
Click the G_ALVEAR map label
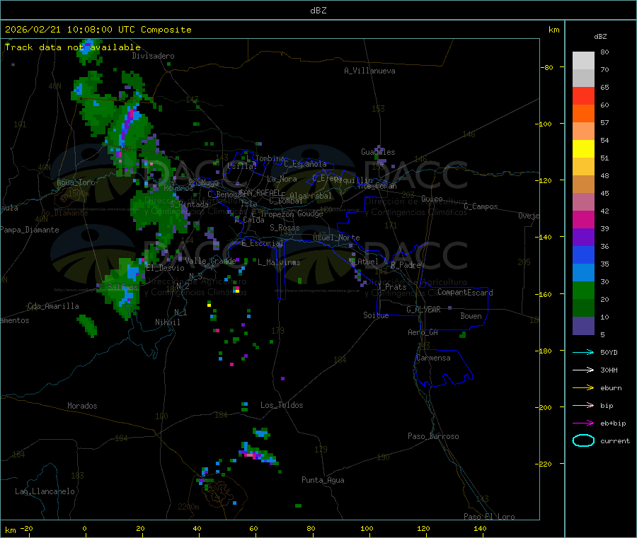tap(423, 310)
